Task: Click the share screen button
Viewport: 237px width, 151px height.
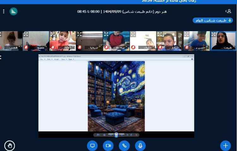Action: [92, 146]
